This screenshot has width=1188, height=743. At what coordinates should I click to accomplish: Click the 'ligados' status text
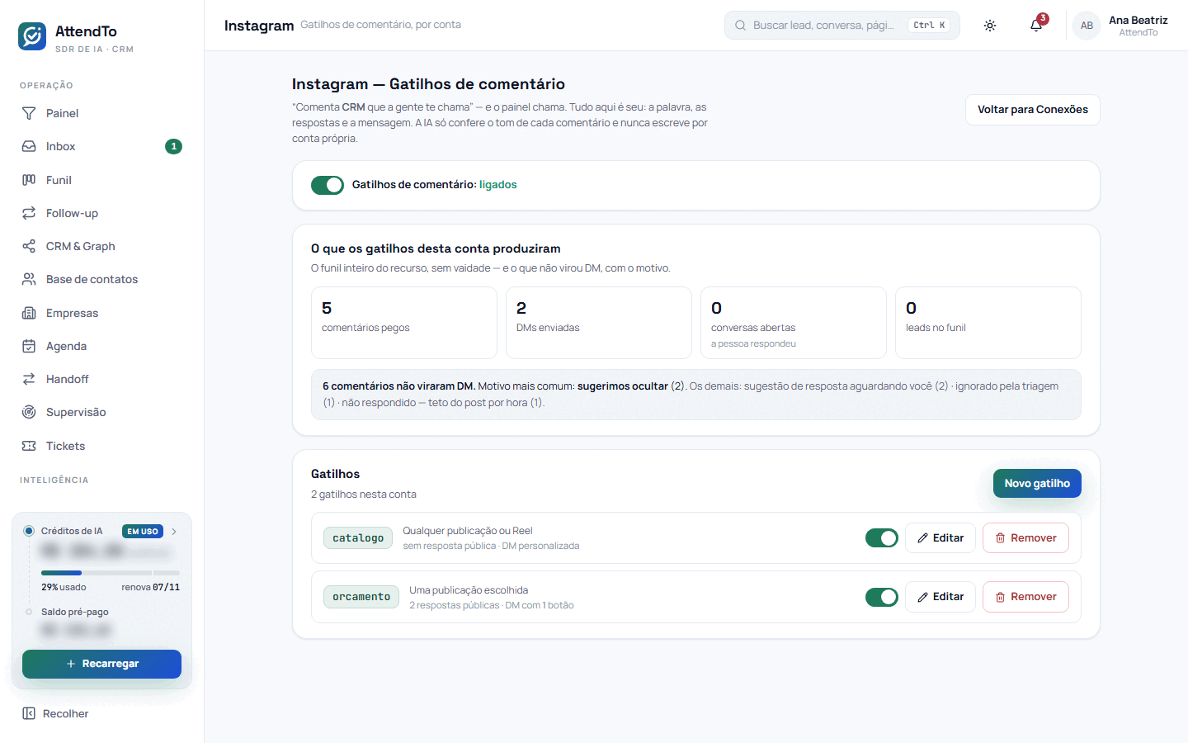tap(498, 185)
